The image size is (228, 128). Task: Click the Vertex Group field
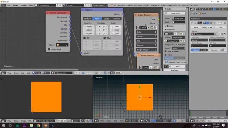pos(199,46)
